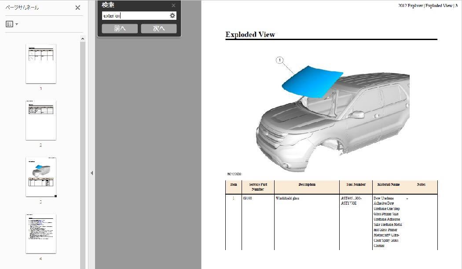This screenshot has width=462, height=269.
Task: Close the page thumbnails panel
Action: coord(78,7)
